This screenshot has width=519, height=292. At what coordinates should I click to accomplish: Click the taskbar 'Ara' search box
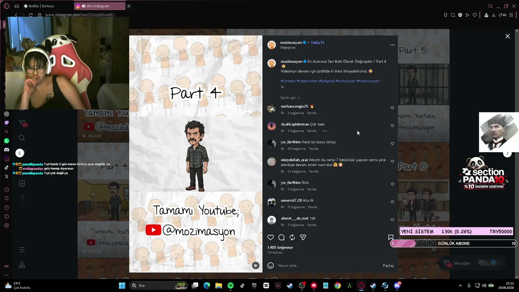pos(159,286)
